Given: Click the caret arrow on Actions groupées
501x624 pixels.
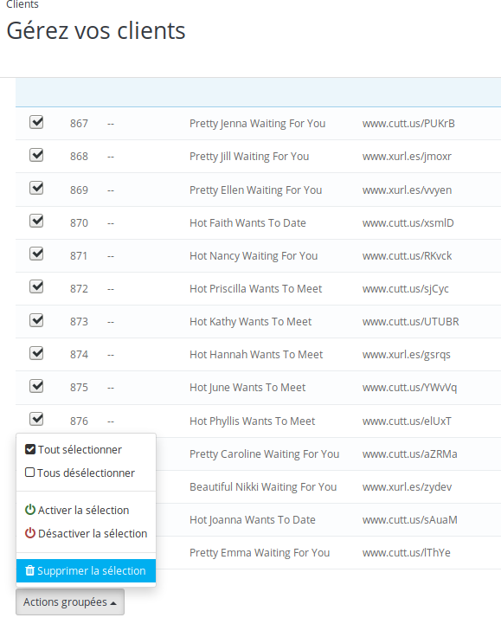Looking at the screenshot, I should (113, 603).
